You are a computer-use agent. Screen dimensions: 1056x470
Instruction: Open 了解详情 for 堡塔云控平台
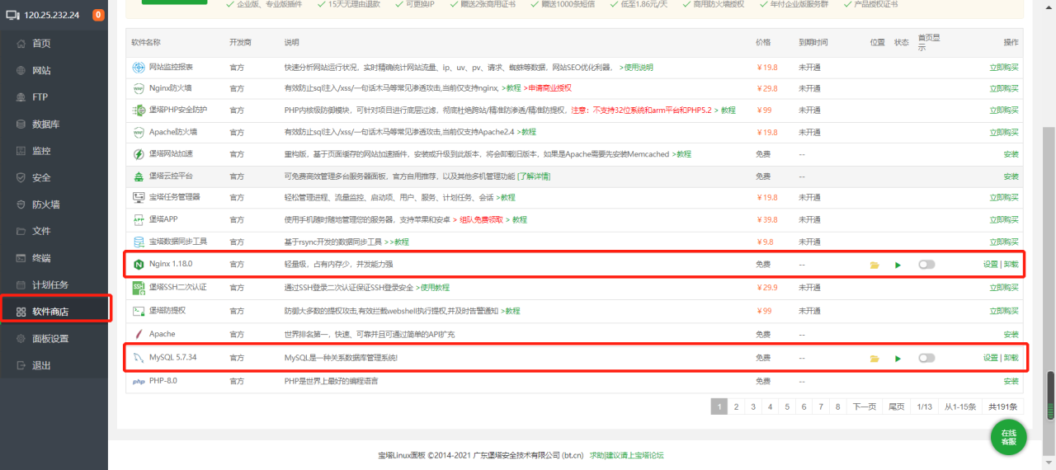tap(534, 176)
